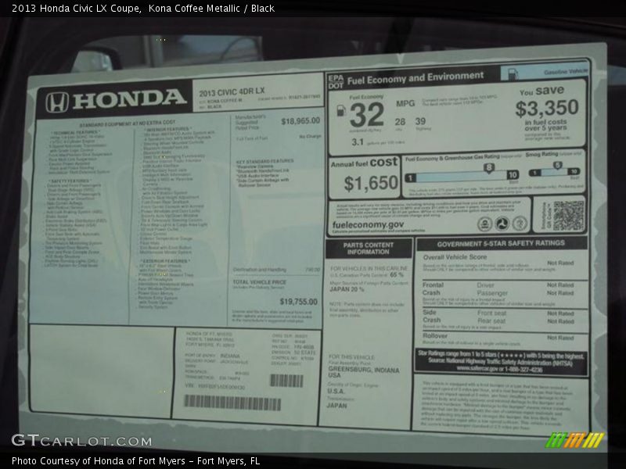Click the 'KEY STANDARD FEATURES' heading
The image size is (626, 469).
264,161
